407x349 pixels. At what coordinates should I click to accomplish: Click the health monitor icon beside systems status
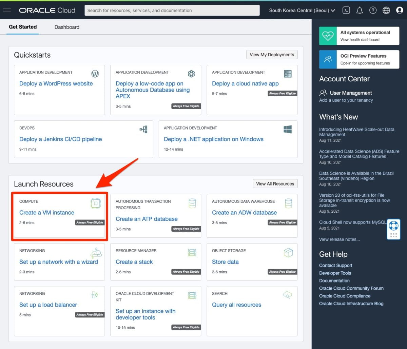[328, 36]
